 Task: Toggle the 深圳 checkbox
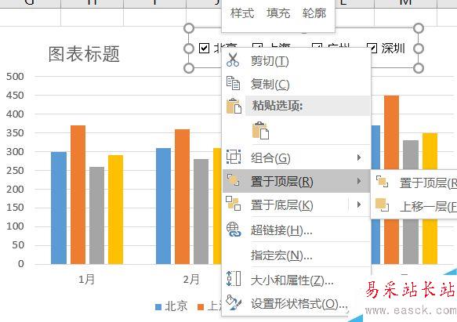[372, 48]
